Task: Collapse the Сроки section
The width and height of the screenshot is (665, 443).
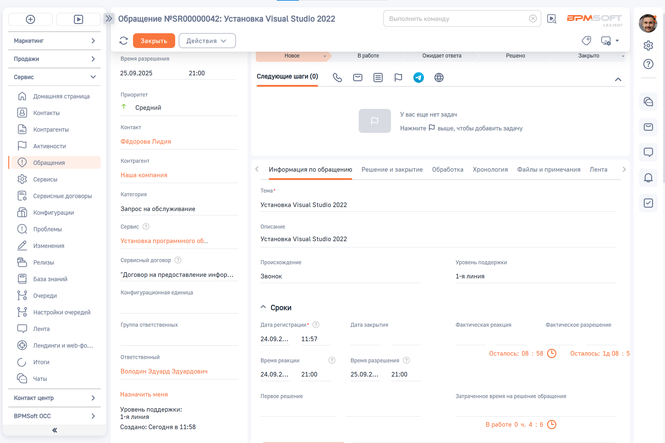Action: click(263, 307)
